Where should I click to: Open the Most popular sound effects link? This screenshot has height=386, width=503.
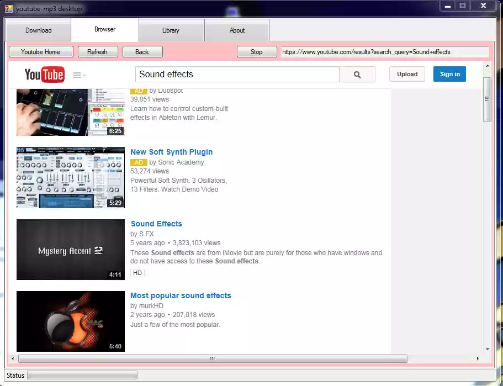(x=181, y=295)
